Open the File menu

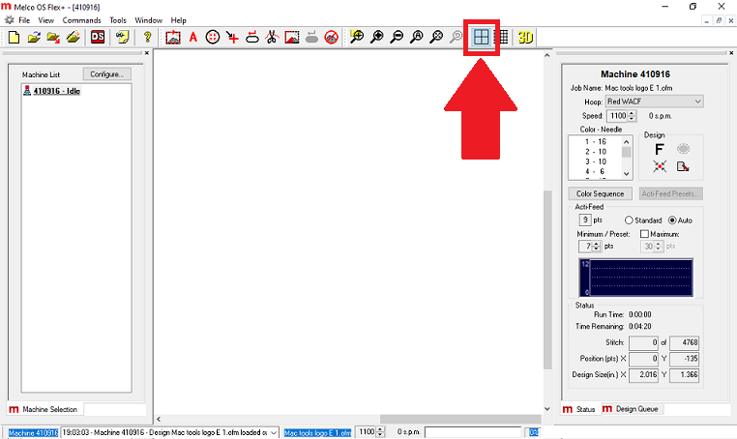[24, 20]
